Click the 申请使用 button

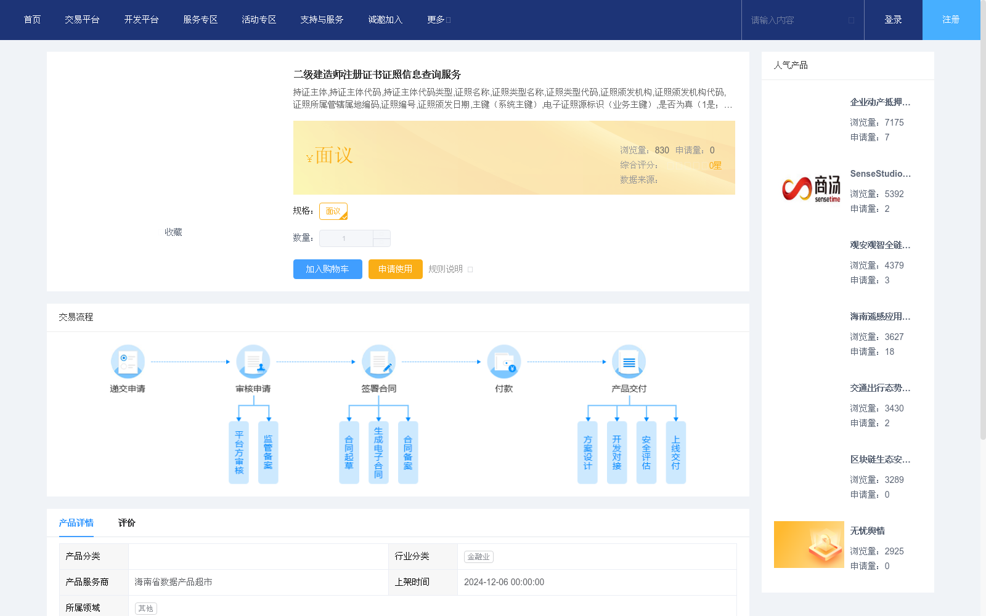pyautogui.click(x=395, y=269)
